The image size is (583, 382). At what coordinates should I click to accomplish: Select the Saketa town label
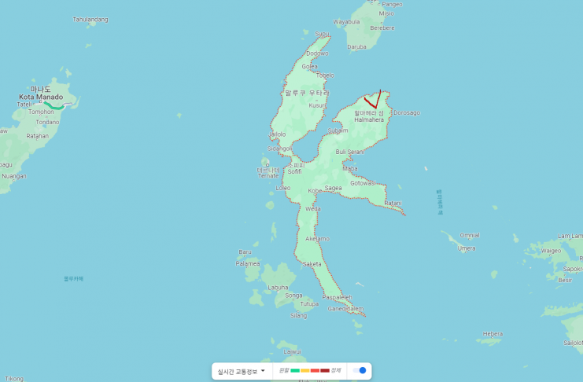coord(312,264)
